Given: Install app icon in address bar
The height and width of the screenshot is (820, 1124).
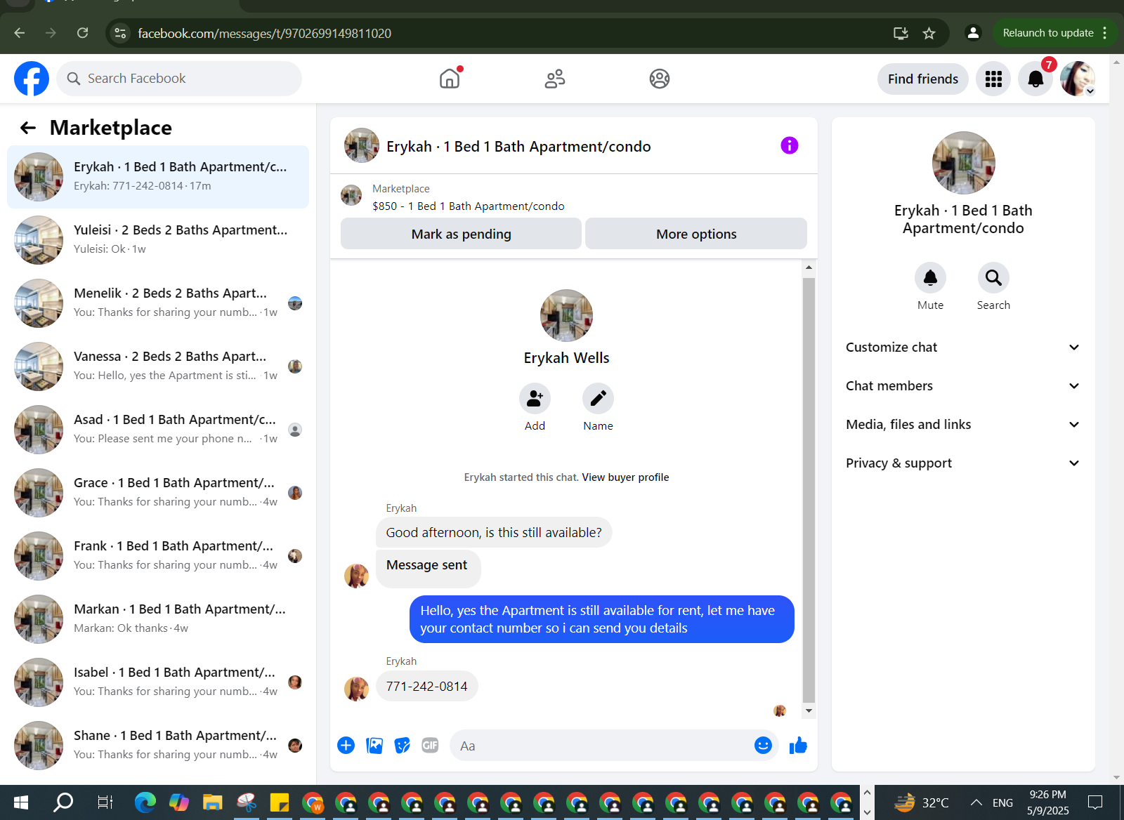Looking at the screenshot, I should (x=901, y=33).
